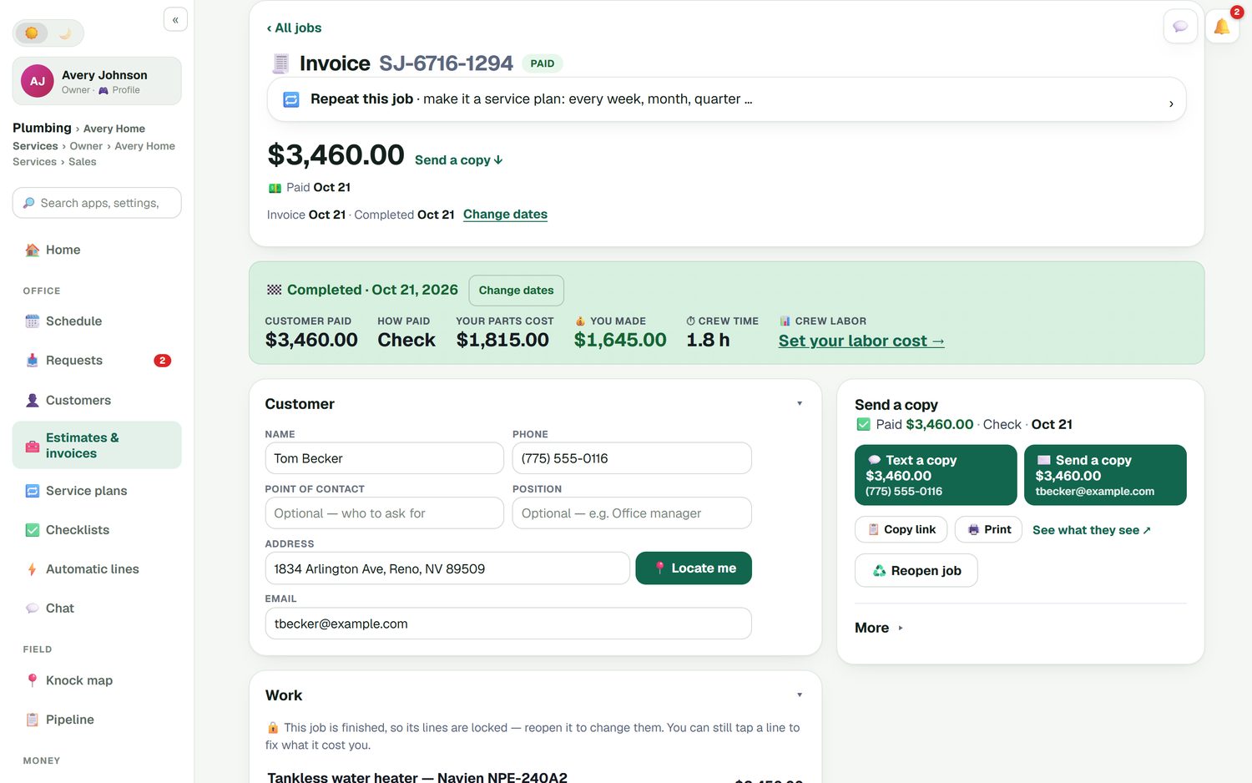
Task: Click Text a copy button
Action: (x=936, y=475)
